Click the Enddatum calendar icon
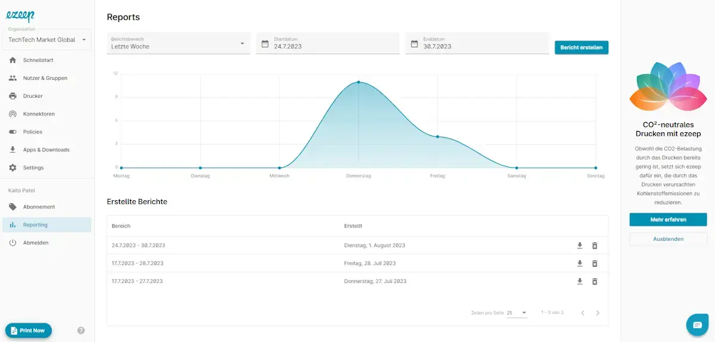 click(x=415, y=43)
